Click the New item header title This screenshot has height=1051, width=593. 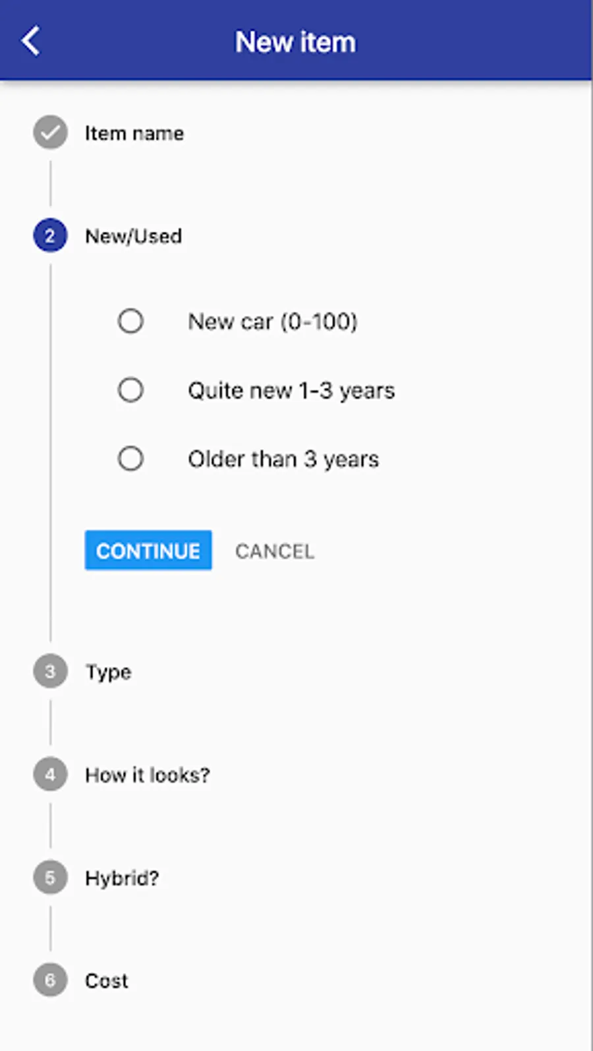pos(296,42)
